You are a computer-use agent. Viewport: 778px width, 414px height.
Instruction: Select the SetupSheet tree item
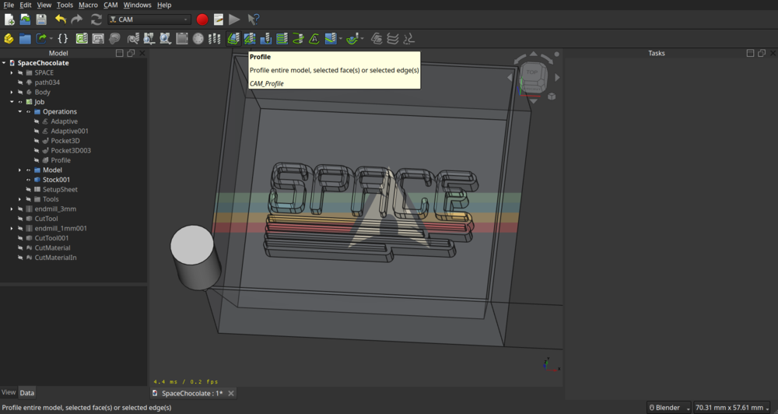60,189
